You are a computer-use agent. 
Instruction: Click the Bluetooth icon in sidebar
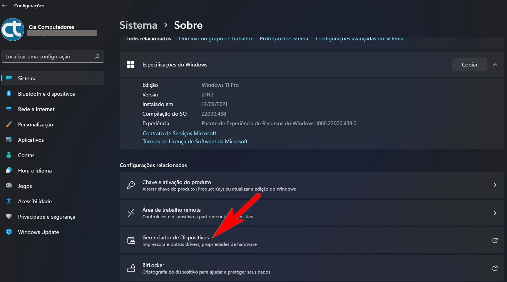point(9,94)
